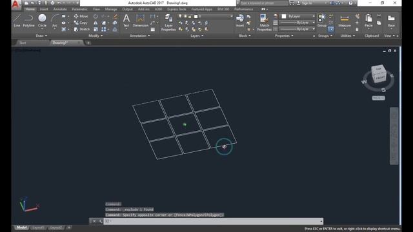Image resolution: width=413 pixels, height=232 pixels.
Task: Select the Erase tool icon
Action: (115, 16)
